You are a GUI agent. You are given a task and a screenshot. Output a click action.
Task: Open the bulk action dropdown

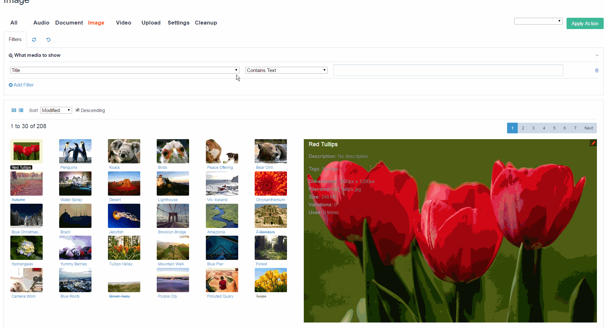click(x=538, y=21)
